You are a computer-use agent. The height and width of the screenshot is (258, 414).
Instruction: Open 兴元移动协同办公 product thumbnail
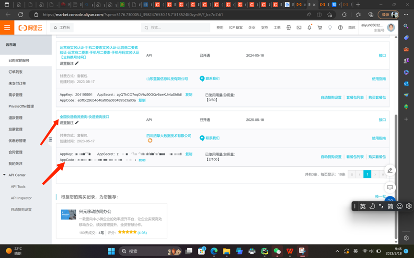(69, 215)
